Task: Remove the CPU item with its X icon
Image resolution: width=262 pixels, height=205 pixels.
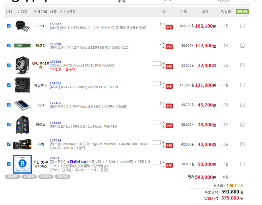Action: (242, 26)
